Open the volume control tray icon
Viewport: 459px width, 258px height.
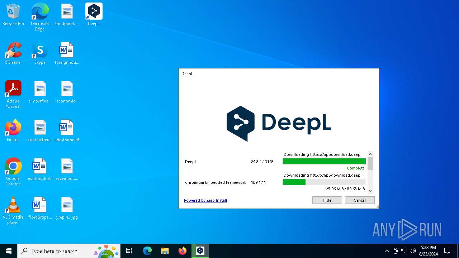(x=413, y=251)
